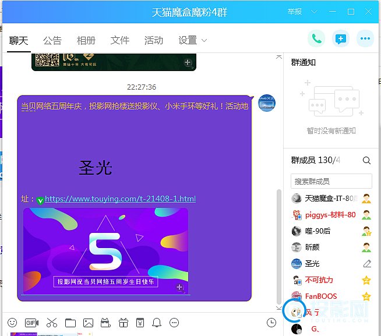Go to the 活动 tab
Viewport: 381px width, 336px height.
[x=154, y=40]
